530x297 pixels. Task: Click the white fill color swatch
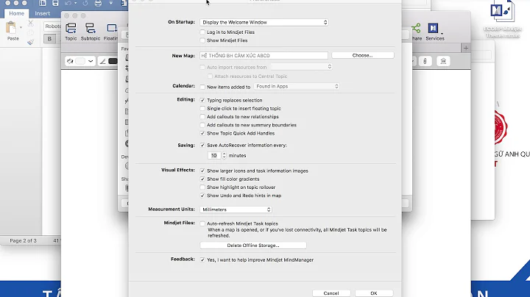coord(80,61)
